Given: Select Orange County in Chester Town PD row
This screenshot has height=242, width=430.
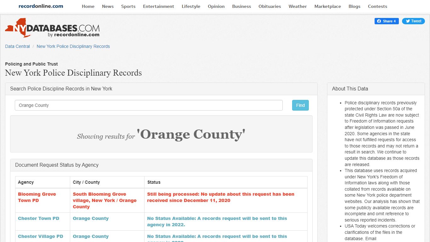Looking at the screenshot, I should [x=91, y=218].
